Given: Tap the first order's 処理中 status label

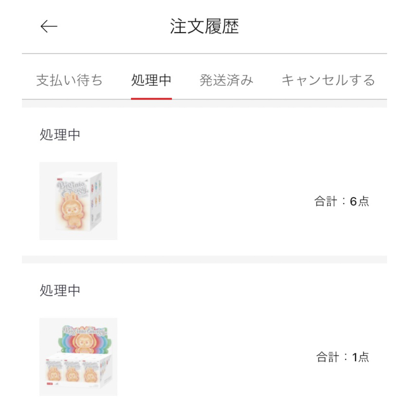Looking at the screenshot, I should (60, 135).
